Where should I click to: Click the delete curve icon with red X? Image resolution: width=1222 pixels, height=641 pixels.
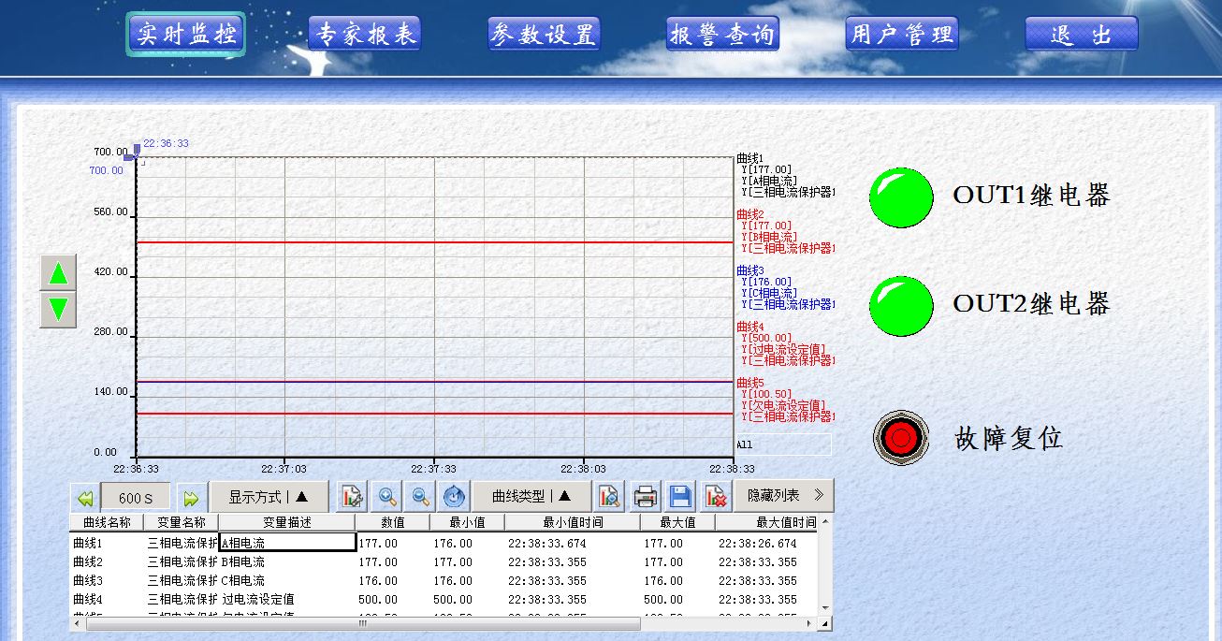click(x=716, y=496)
